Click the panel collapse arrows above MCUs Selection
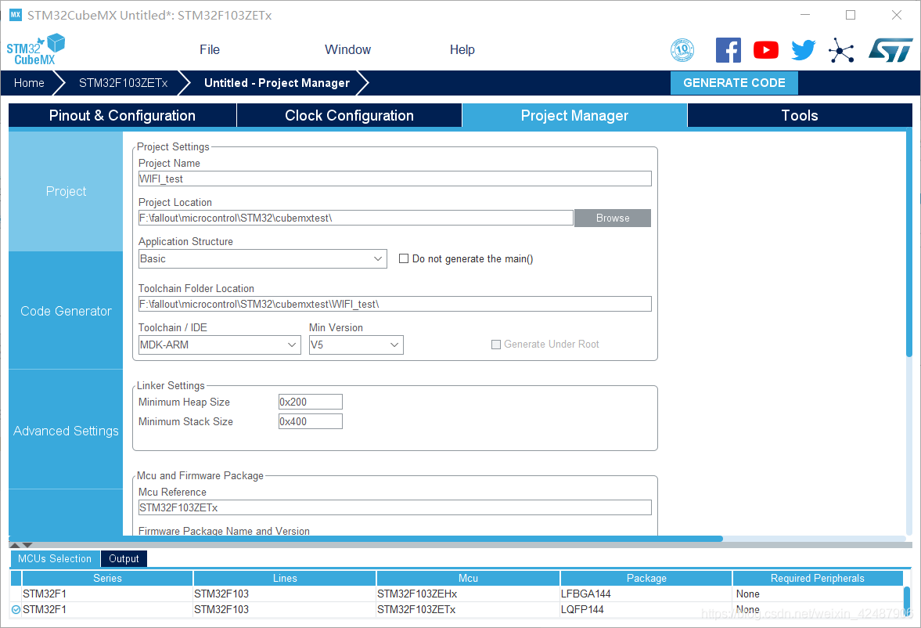 [x=21, y=545]
